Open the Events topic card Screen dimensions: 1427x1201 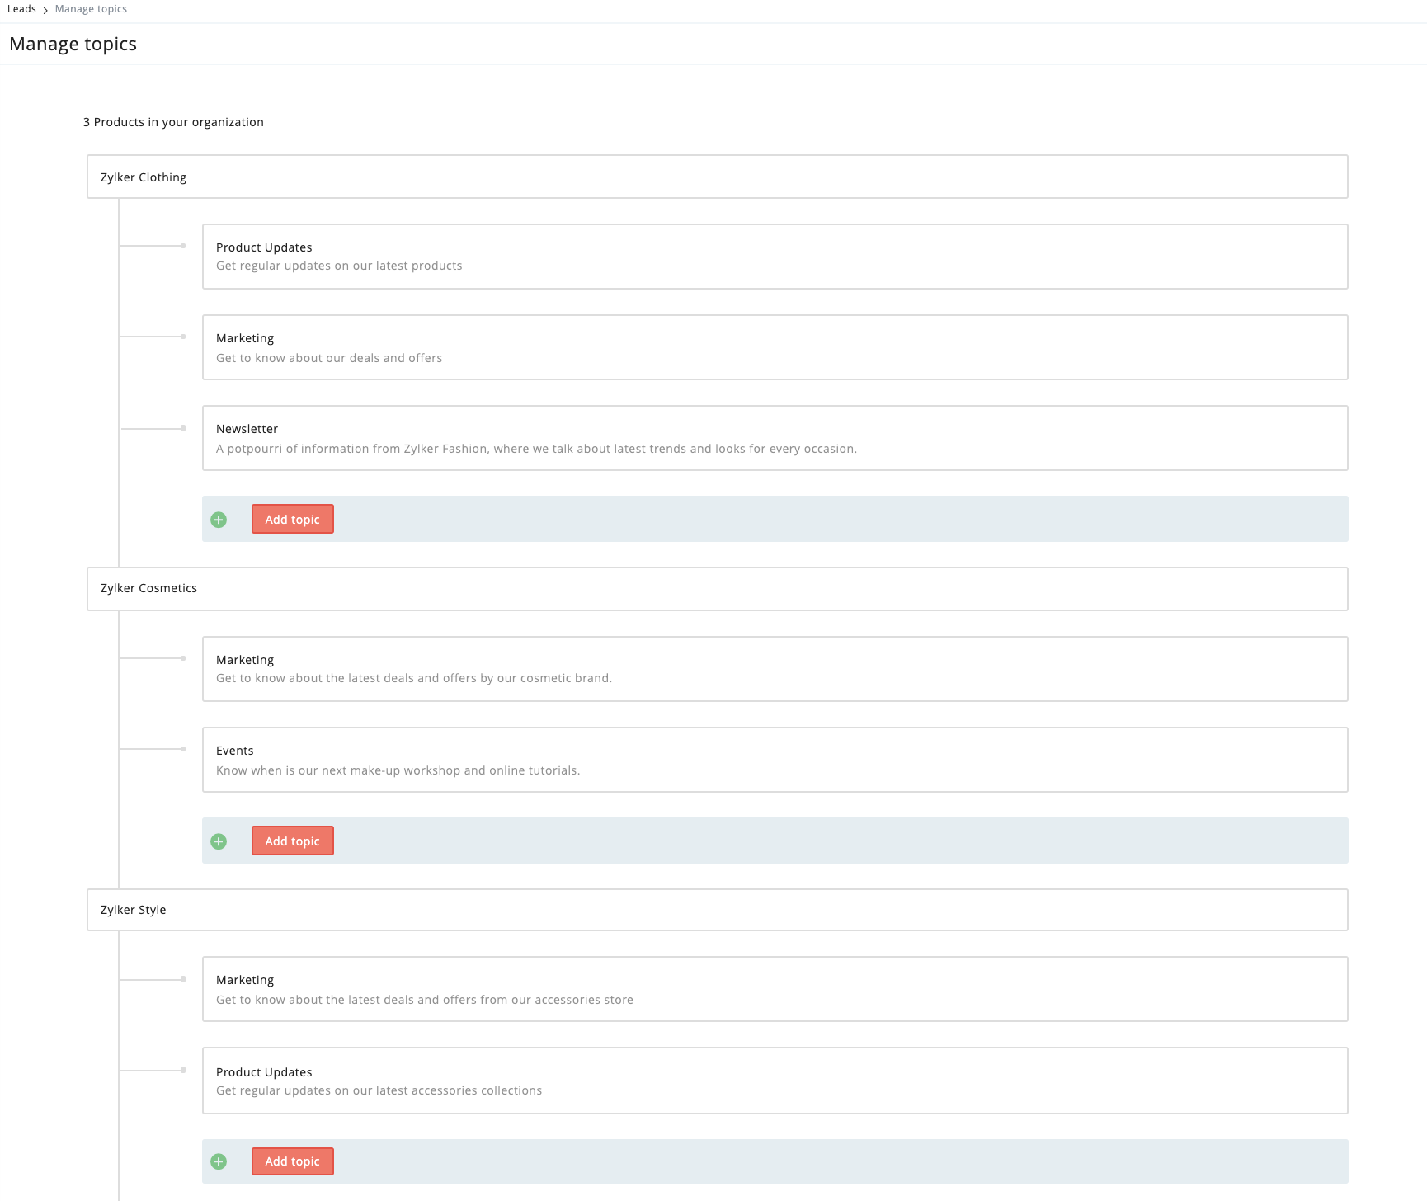pyautogui.click(x=775, y=760)
